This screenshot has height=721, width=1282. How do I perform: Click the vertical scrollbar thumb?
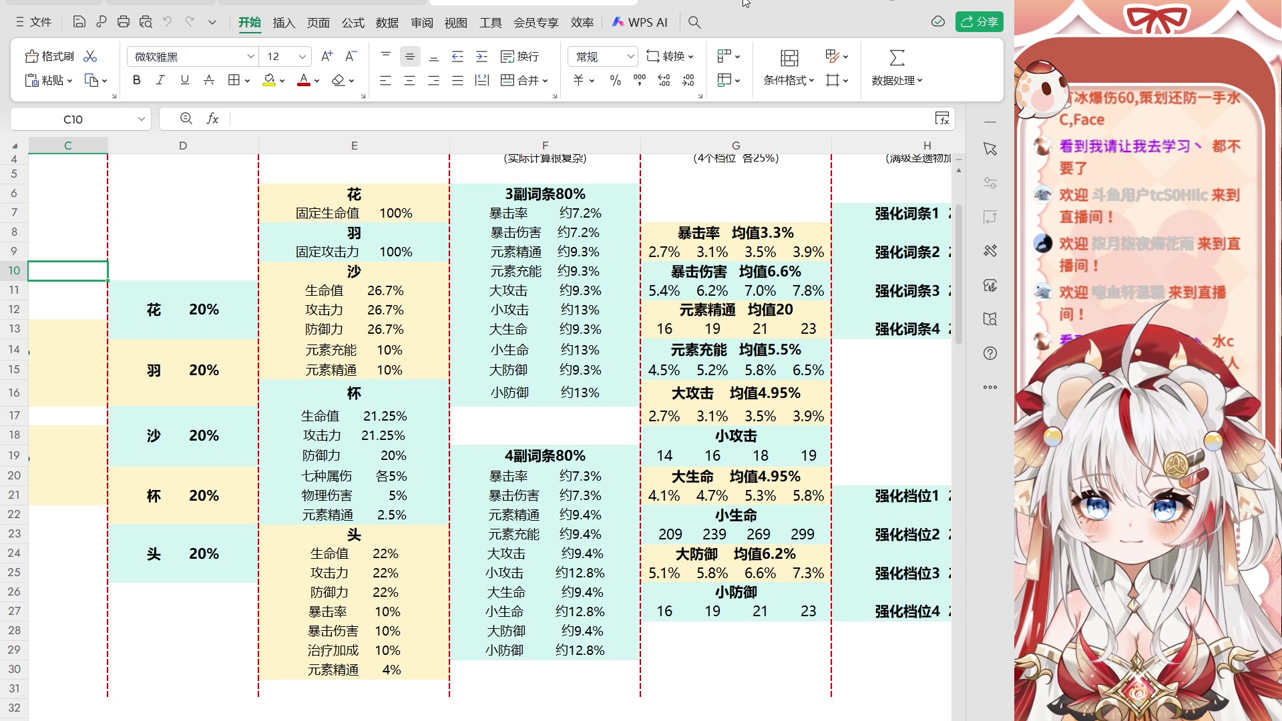tap(959, 274)
